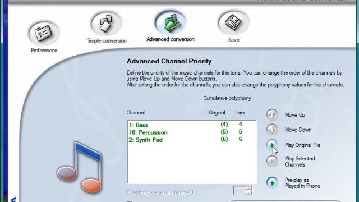Click user polyphony value 6 for Synth Pad

point(240,139)
